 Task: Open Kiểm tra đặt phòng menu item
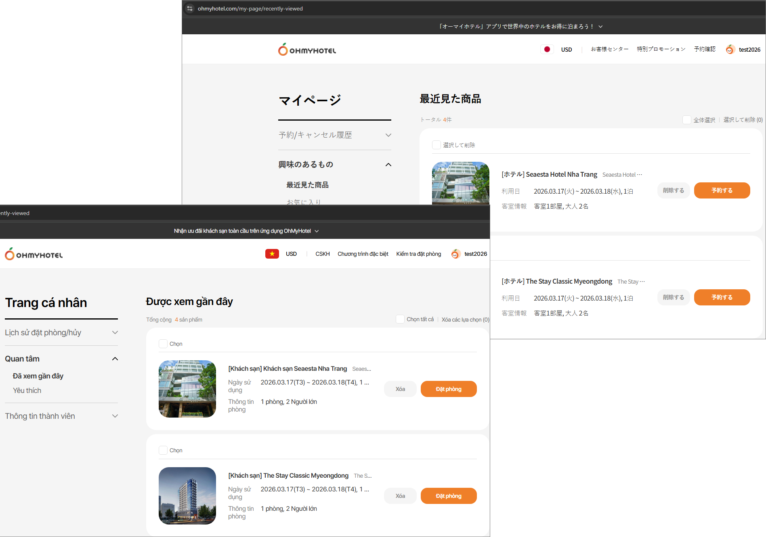click(419, 254)
